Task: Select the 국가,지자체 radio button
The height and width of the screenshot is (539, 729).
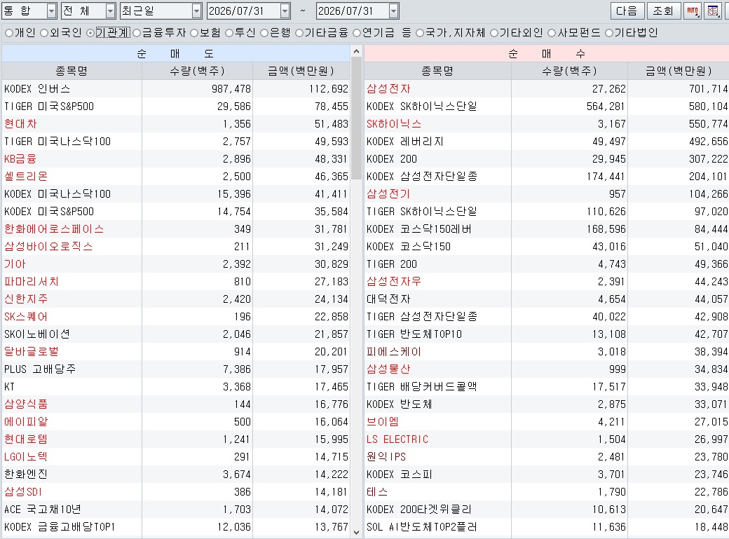Action: (420, 33)
